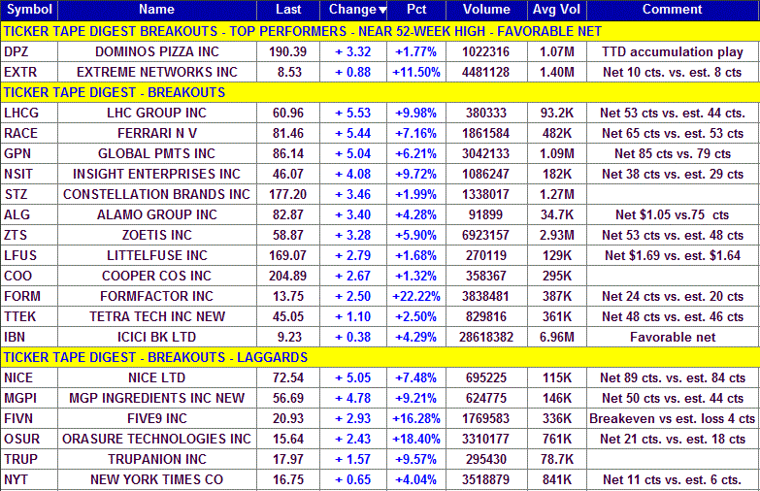Sort by the Name column header
Screen dimensions: 760x491
click(157, 10)
